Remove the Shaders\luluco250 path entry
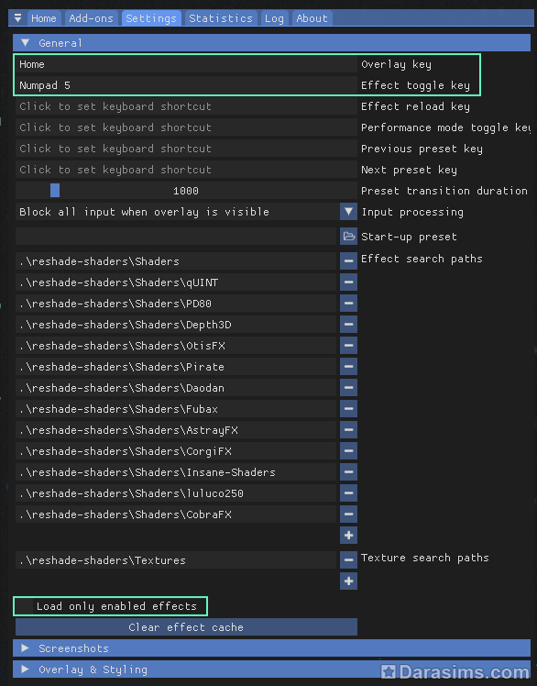Screen dimensions: 537x686 tap(348, 493)
